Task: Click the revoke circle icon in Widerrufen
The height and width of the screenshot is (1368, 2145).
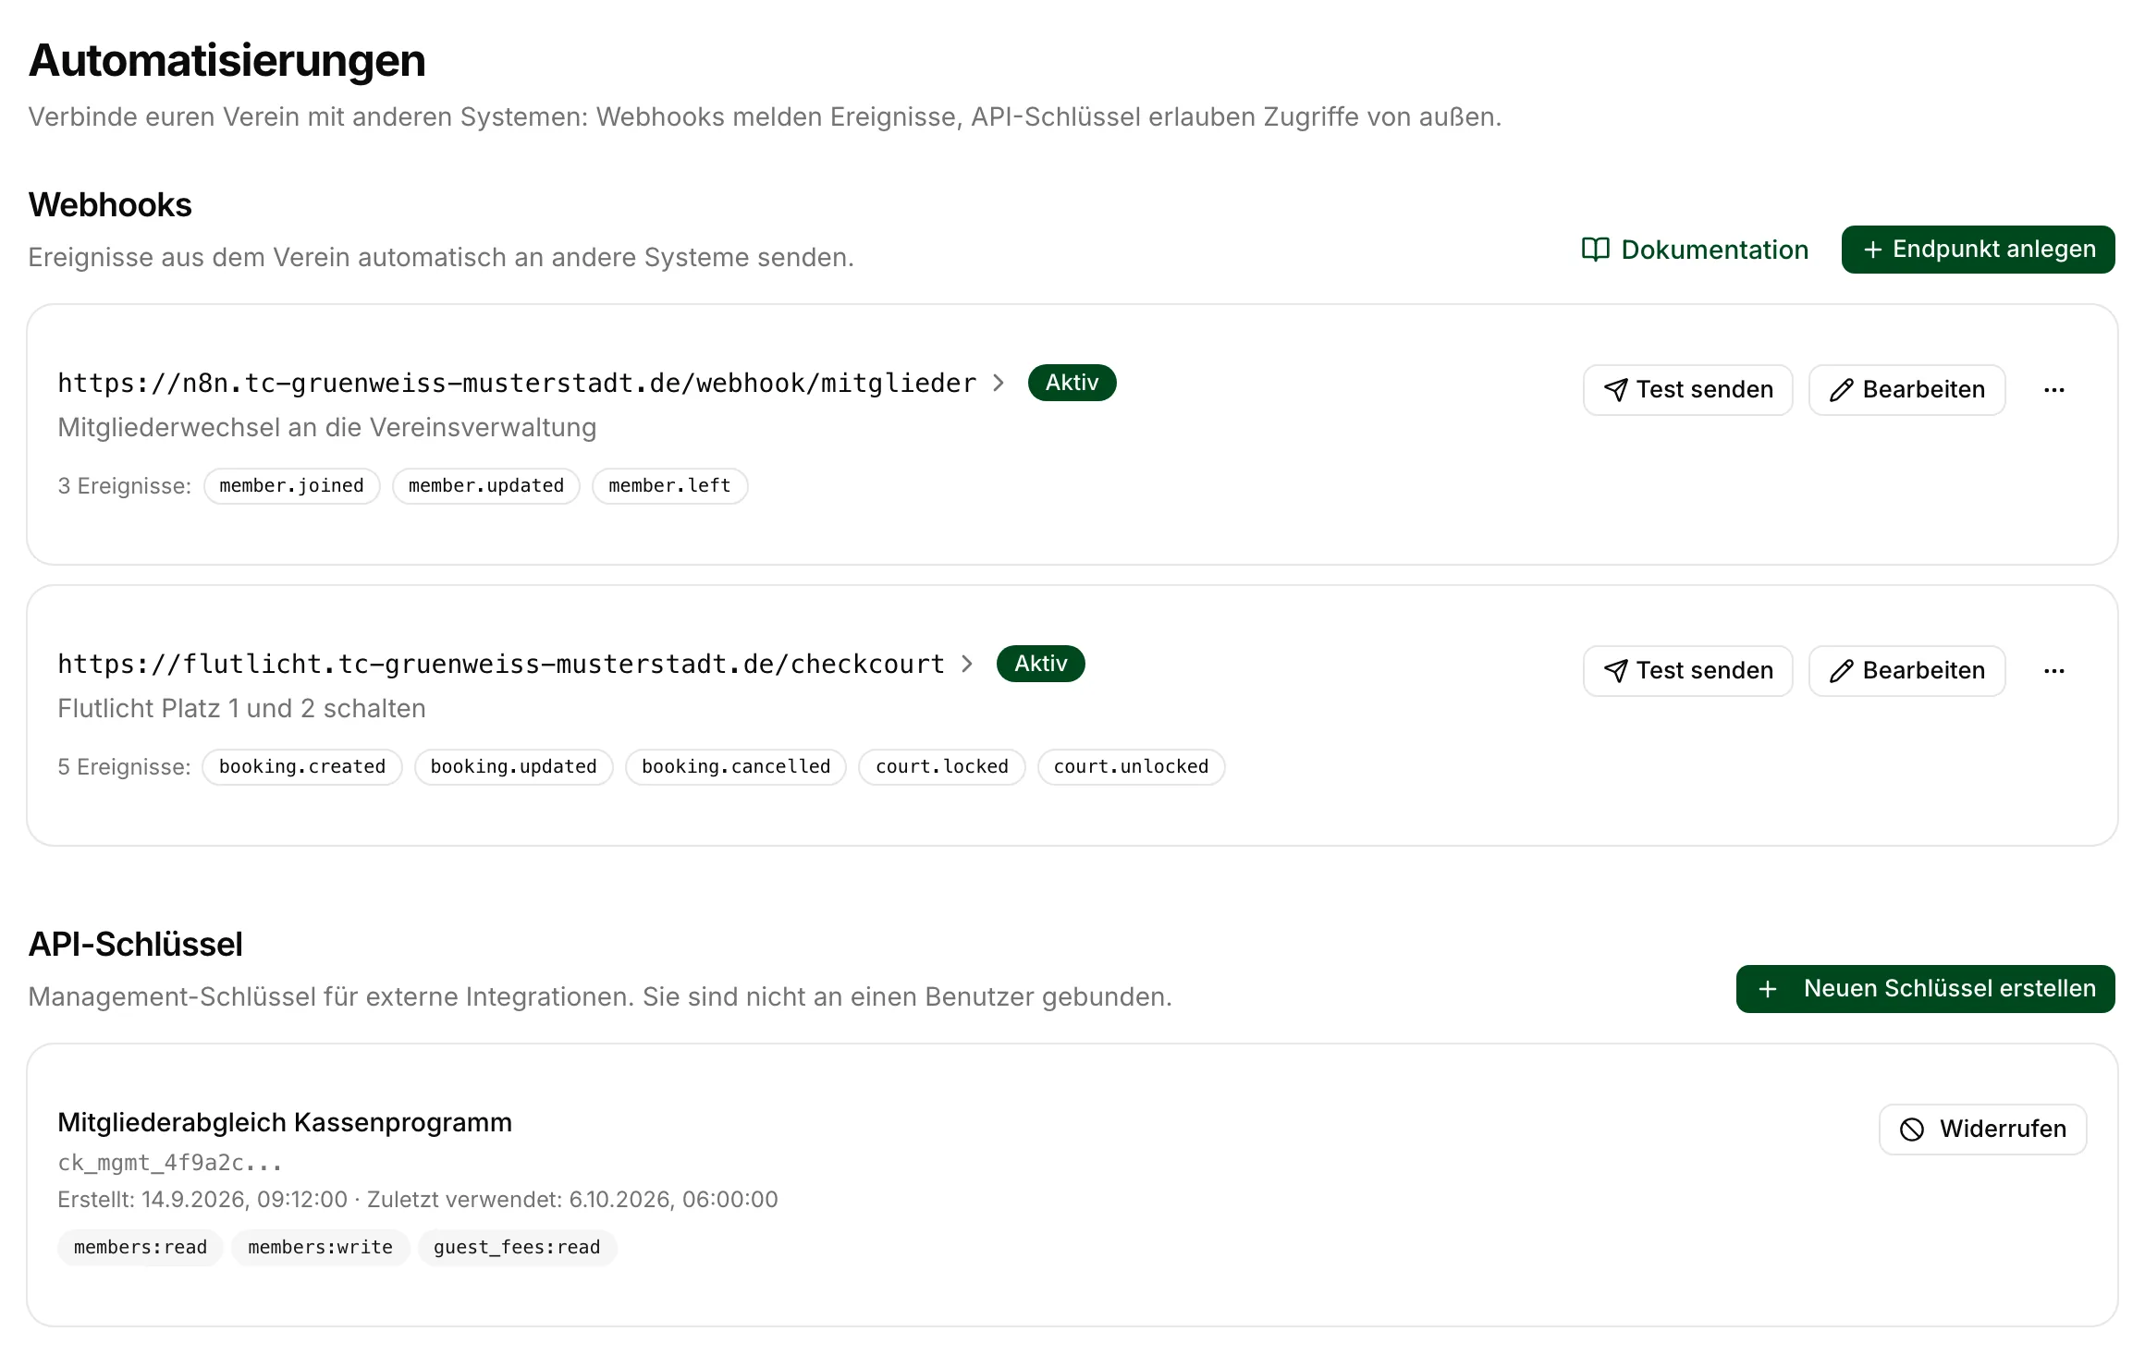Action: coord(1912,1130)
